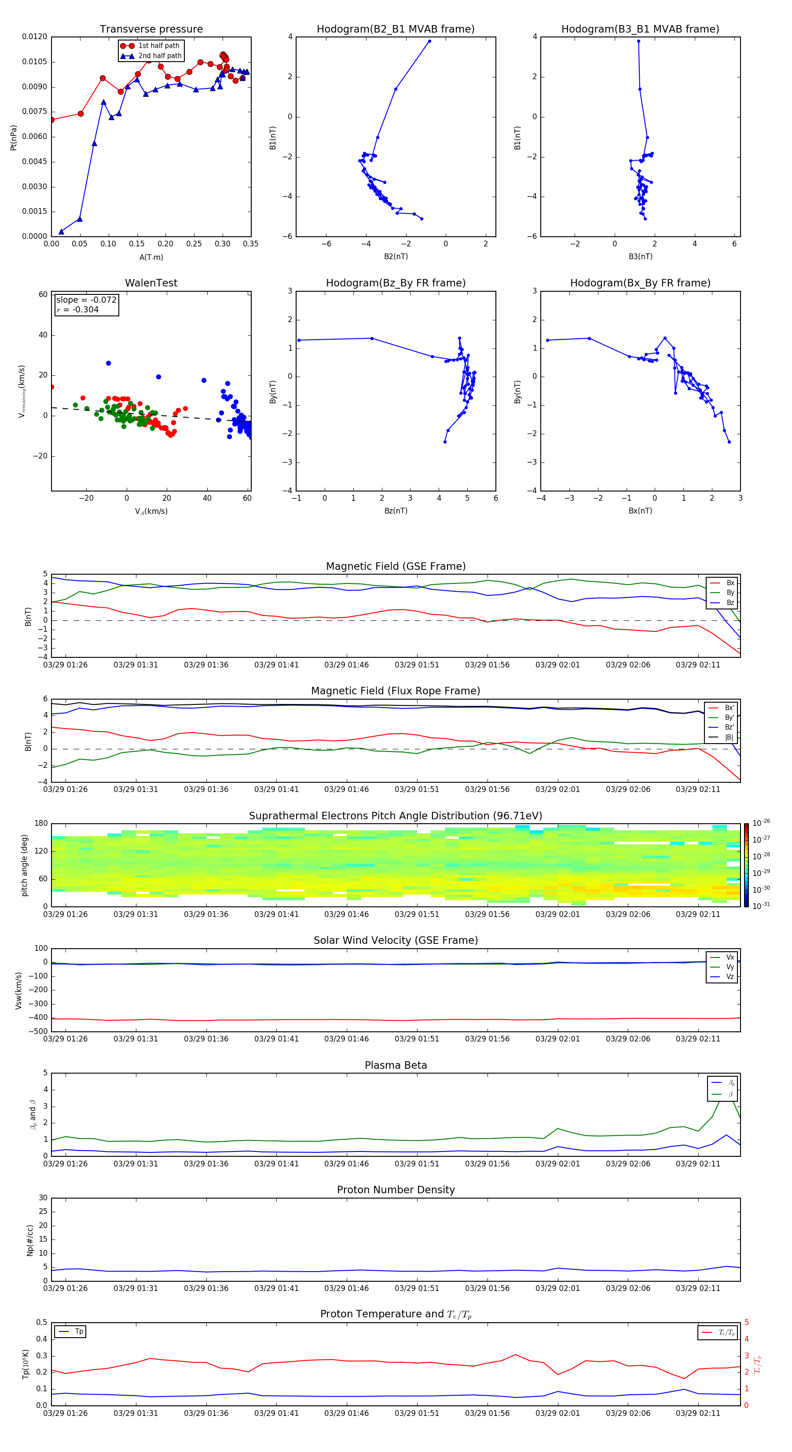The height and width of the screenshot is (1452, 792).
Task: Click the 'Bz' legend entry in GSE panel
Action: pyautogui.click(x=722, y=602)
